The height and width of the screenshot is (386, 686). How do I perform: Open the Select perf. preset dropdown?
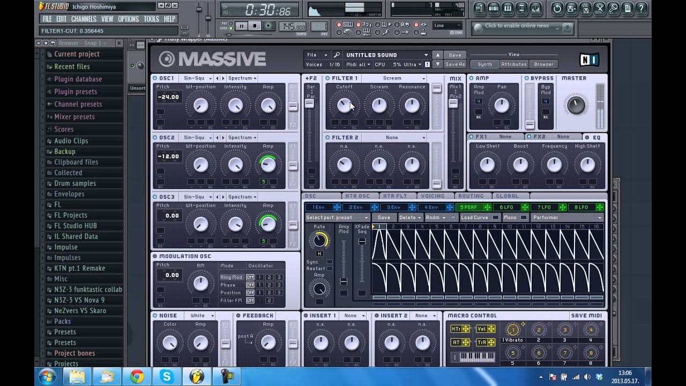(x=338, y=218)
